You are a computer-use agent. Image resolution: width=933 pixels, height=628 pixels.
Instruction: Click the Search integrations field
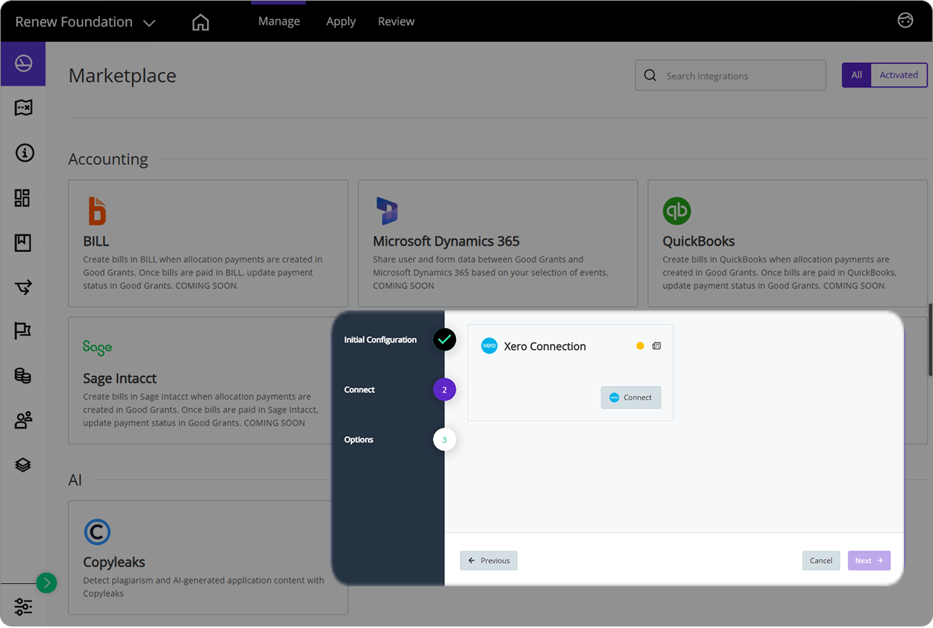click(x=730, y=75)
